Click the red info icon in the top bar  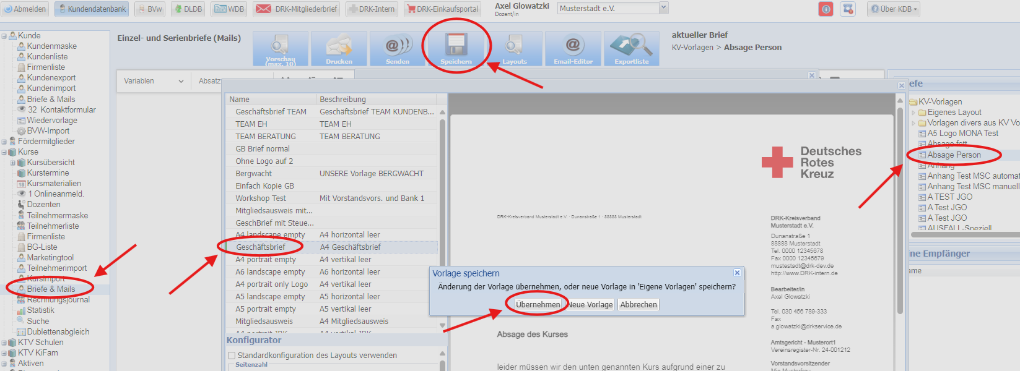826,9
